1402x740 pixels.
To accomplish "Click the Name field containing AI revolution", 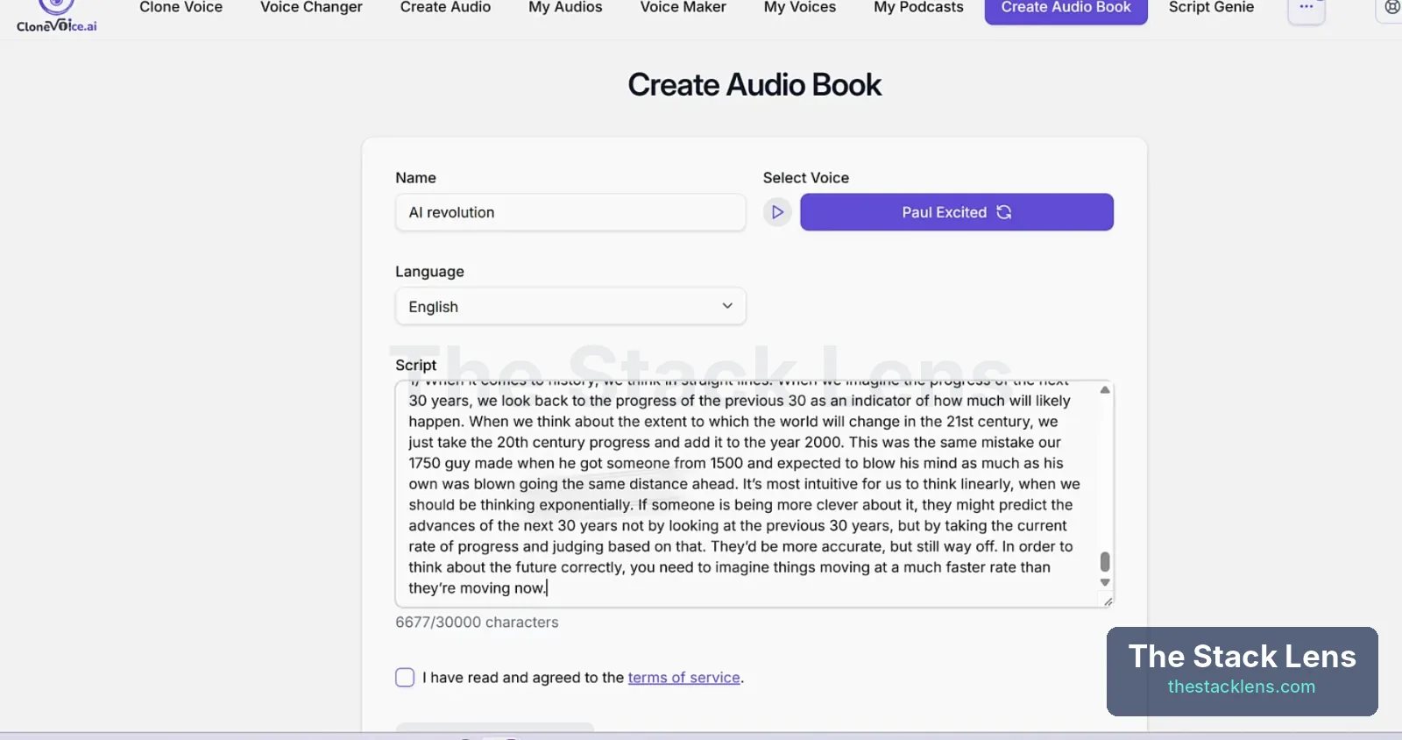I will [570, 212].
